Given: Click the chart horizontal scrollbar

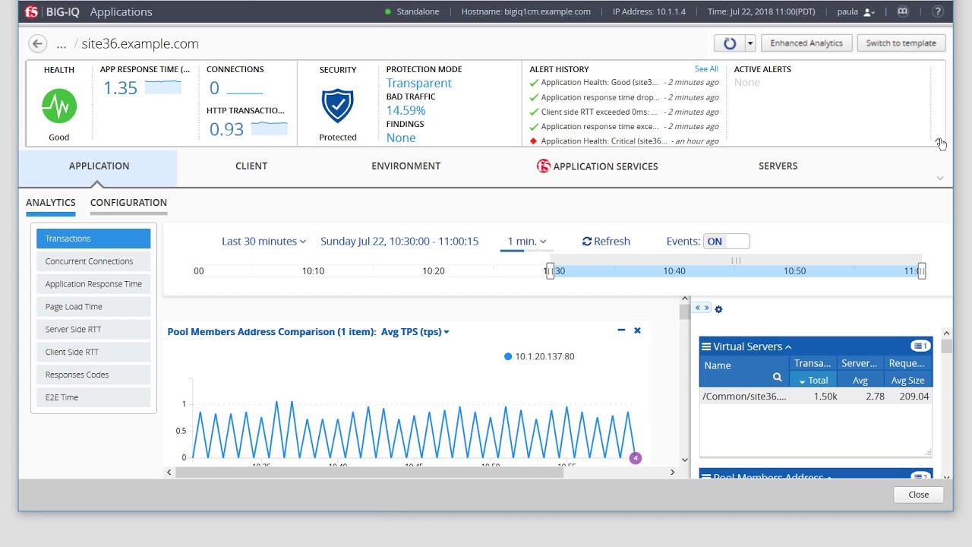Looking at the screenshot, I should pyautogui.click(x=370, y=473).
